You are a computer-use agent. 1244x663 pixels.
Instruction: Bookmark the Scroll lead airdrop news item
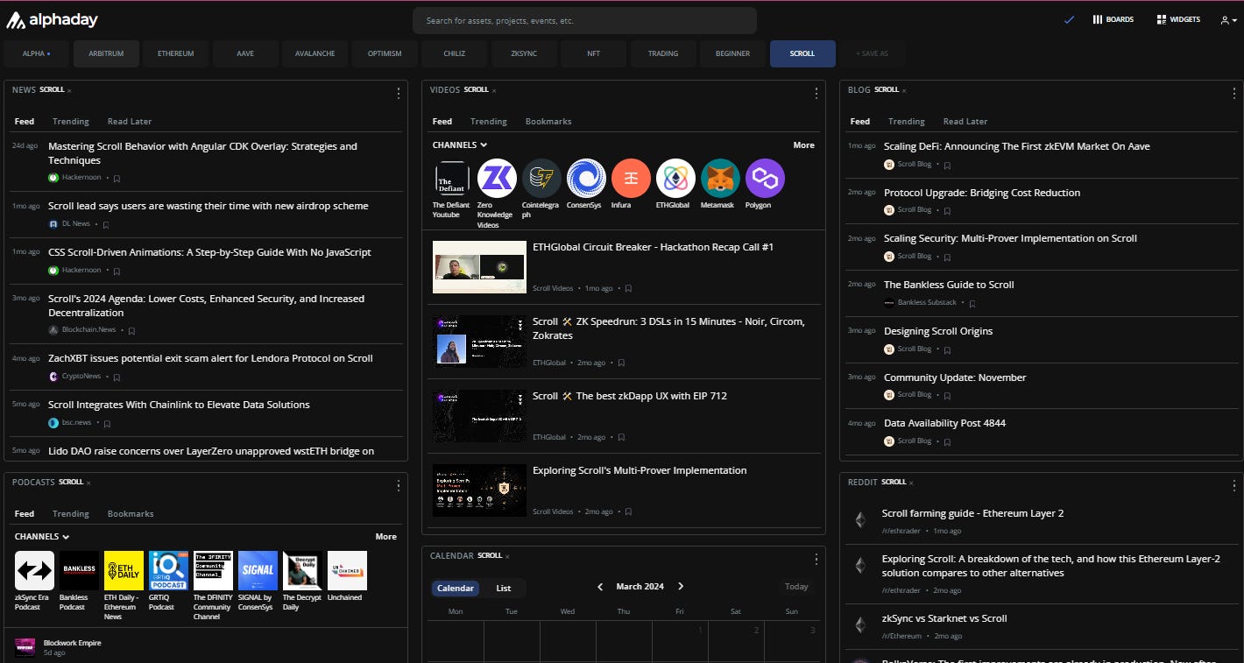coord(106,224)
